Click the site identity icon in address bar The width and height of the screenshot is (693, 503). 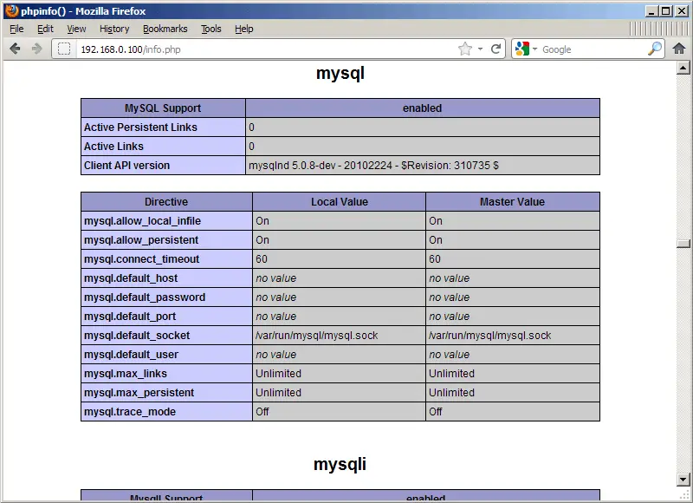tap(64, 49)
